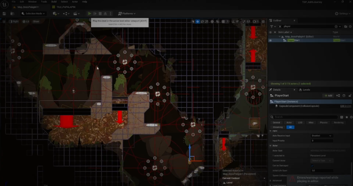Expand the Platforms dropdown
The height and width of the screenshot is (186, 353).
(126, 13)
